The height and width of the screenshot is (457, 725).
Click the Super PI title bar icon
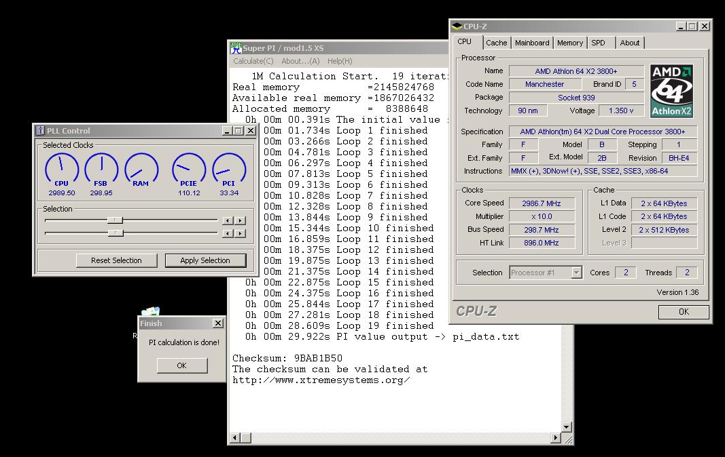(236, 48)
